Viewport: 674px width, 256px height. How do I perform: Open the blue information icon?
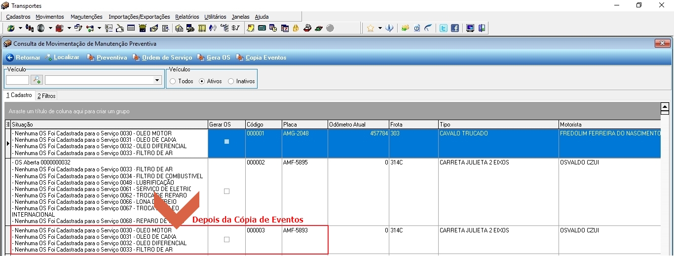[x=389, y=28]
